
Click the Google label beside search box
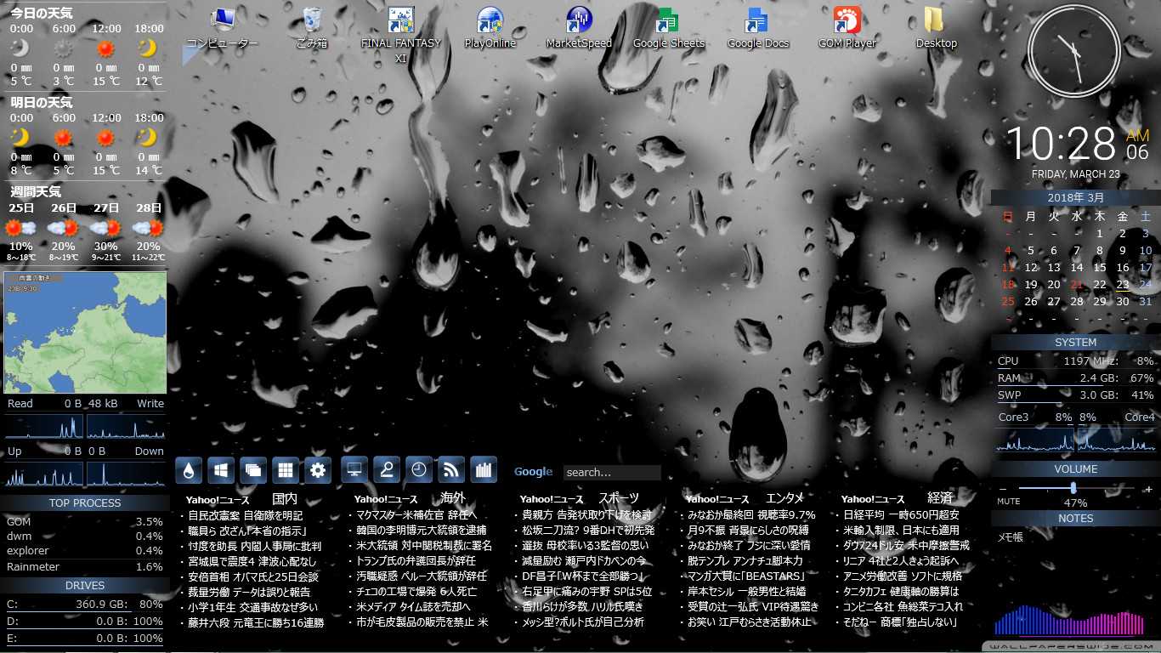pos(534,472)
